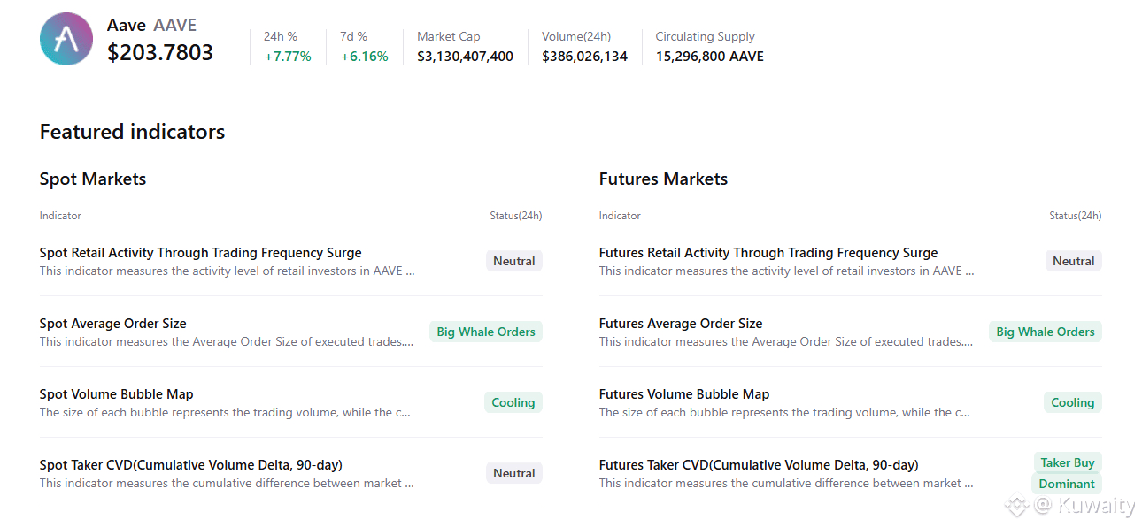Click the Status(24h) header under Spot Markets
This screenshot has height=527, width=1142.
pyautogui.click(x=515, y=216)
